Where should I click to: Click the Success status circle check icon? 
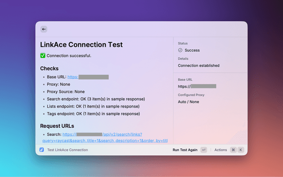coord(180,50)
